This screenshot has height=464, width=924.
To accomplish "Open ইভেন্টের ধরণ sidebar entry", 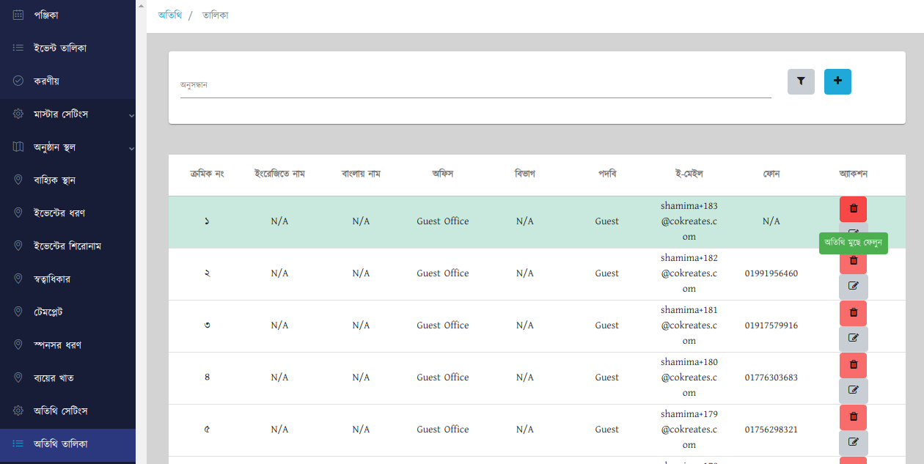I will click(67, 213).
